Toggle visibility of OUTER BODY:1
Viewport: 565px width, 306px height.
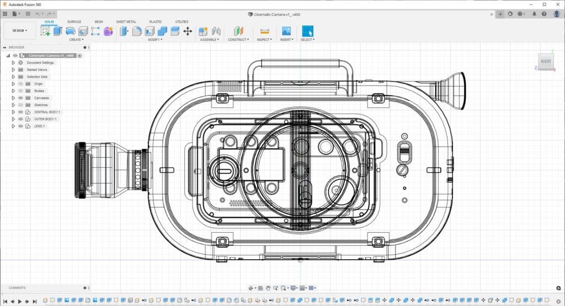(20, 119)
